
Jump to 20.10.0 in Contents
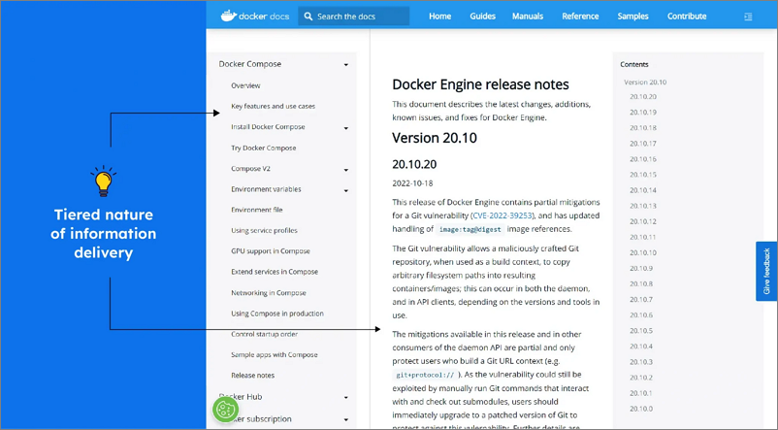641,410
